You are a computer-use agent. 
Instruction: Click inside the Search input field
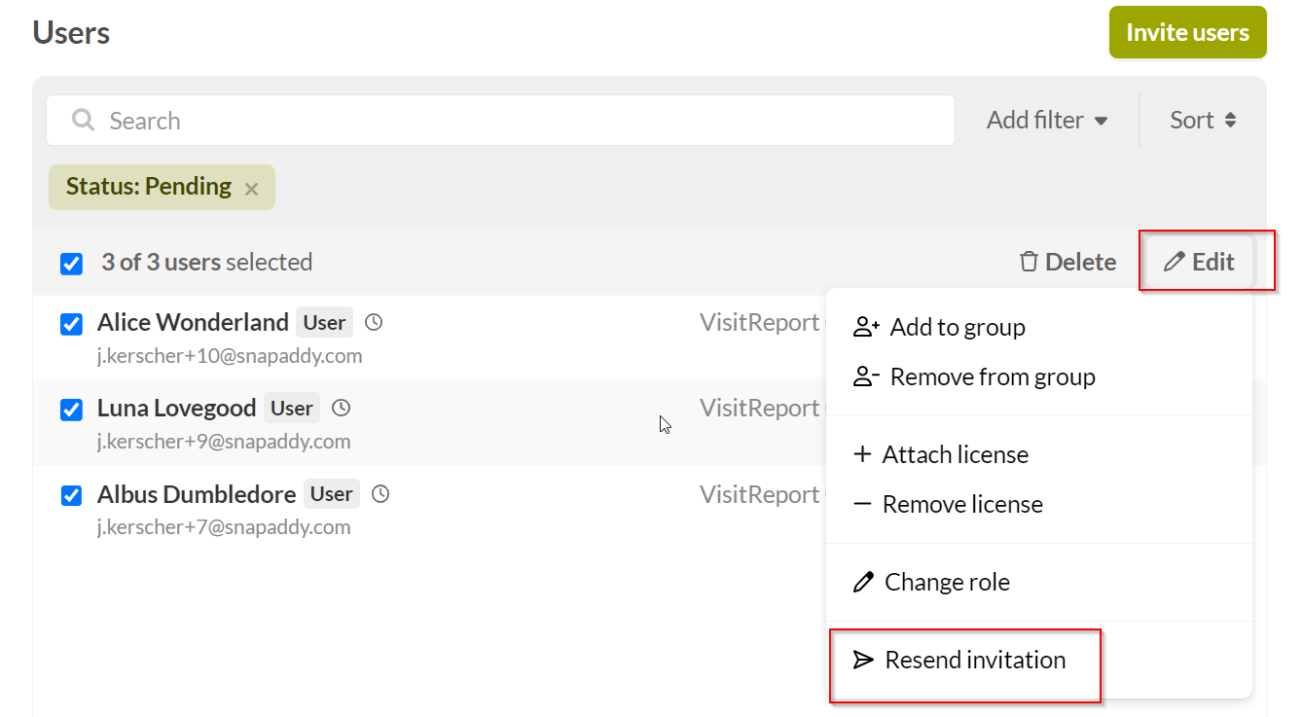(x=389, y=120)
